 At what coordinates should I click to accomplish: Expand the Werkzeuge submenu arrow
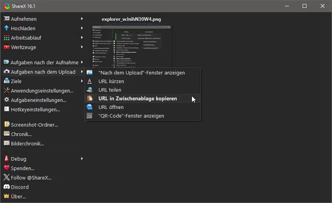pyautogui.click(x=82, y=47)
